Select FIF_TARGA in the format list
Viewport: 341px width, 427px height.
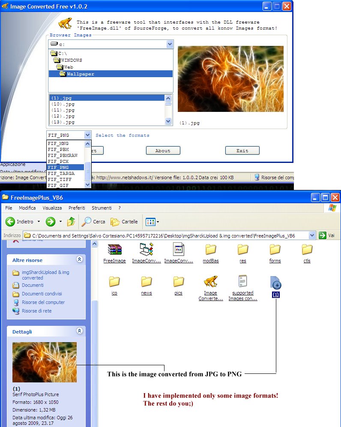61,173
